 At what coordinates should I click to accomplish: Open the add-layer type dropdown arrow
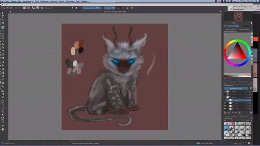pos(227,113)
